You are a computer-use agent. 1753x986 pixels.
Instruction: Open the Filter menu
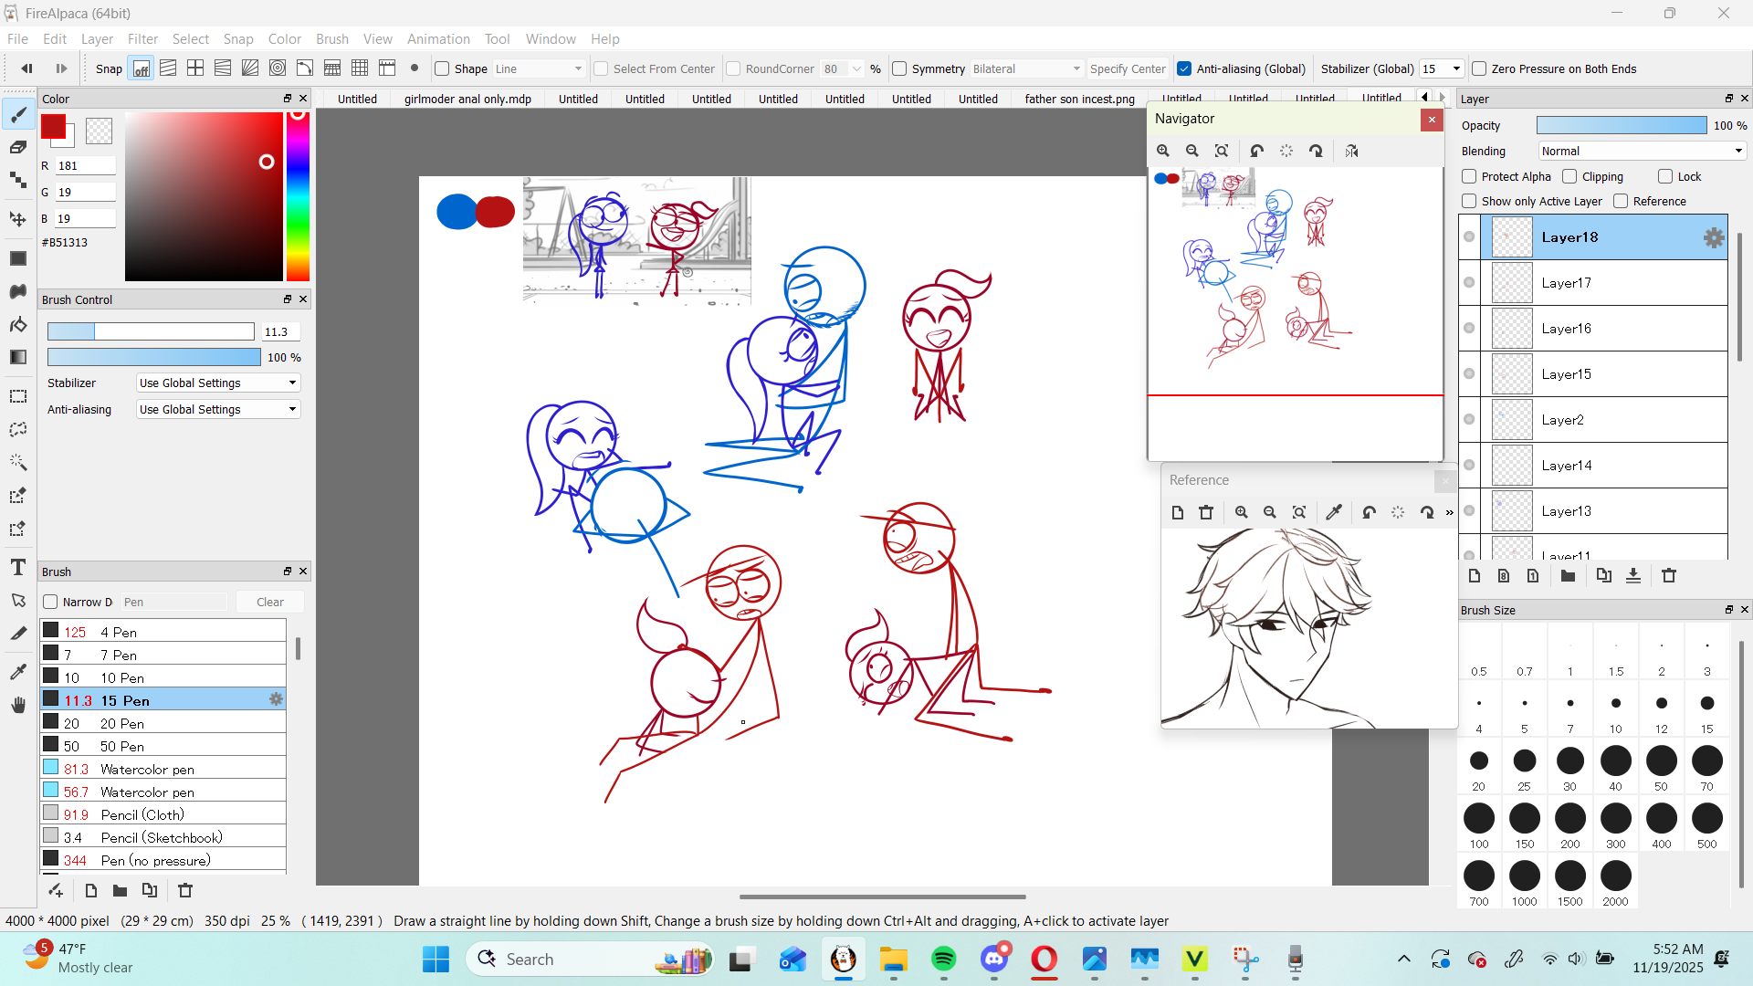click(x=142, y=38)
